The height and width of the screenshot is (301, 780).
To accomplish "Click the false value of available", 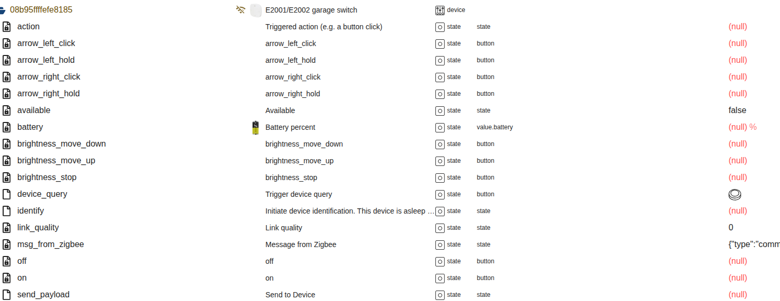I will [737, 110].
